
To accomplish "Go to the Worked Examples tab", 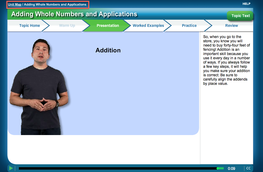I will tap(148, 26).
